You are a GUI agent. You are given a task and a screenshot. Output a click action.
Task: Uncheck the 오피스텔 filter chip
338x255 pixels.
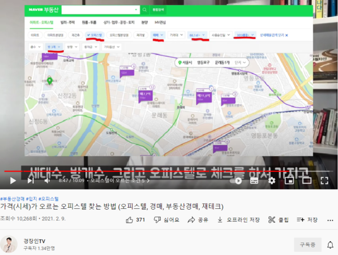(x=95, y=35)
